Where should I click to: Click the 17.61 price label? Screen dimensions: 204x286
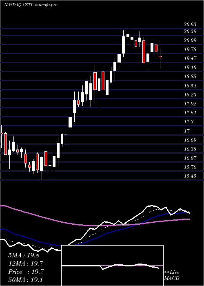pos(190,113)
